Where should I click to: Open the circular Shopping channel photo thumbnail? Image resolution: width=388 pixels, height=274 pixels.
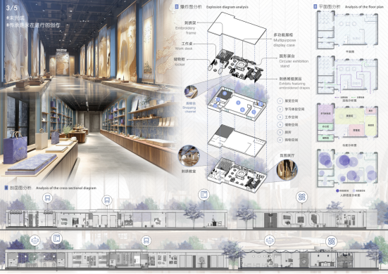191,92
